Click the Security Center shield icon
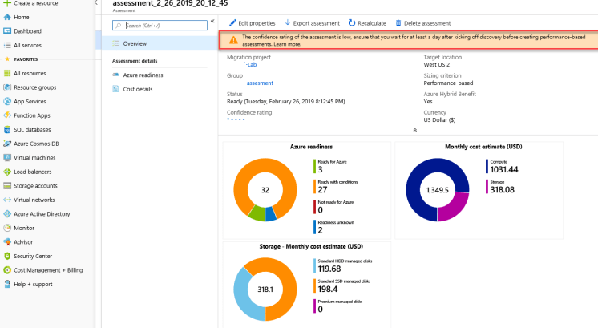The height and width of the screenshot is (328, 598). tap(7, 257)
